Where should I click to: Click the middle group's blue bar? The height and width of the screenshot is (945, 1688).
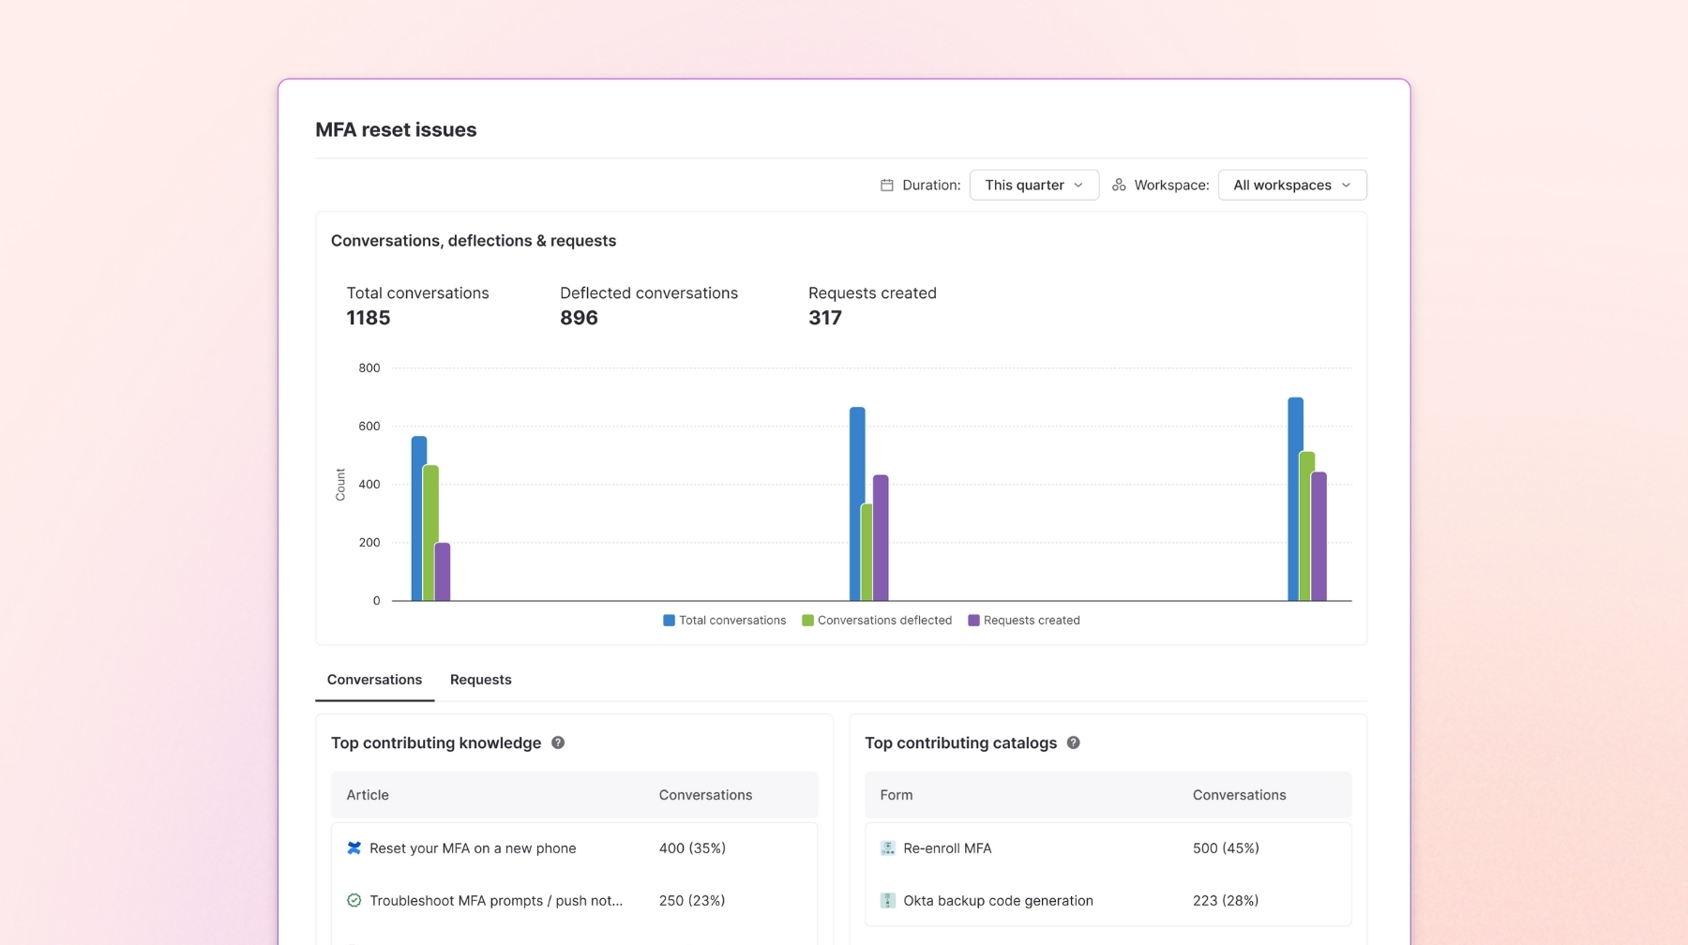click(x=857, y=503)
